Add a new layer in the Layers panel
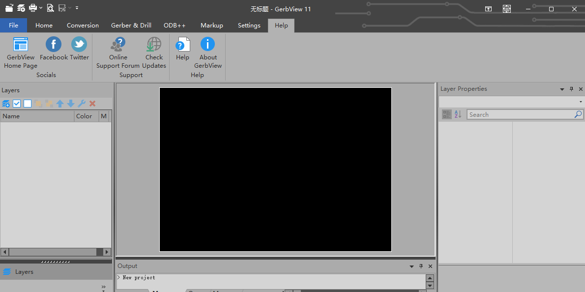The width and height of the screenshot is (585, 292). [x=6, y=104]
